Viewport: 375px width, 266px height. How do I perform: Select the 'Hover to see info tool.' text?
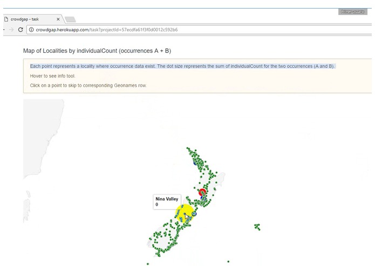(x=53, y=76)
